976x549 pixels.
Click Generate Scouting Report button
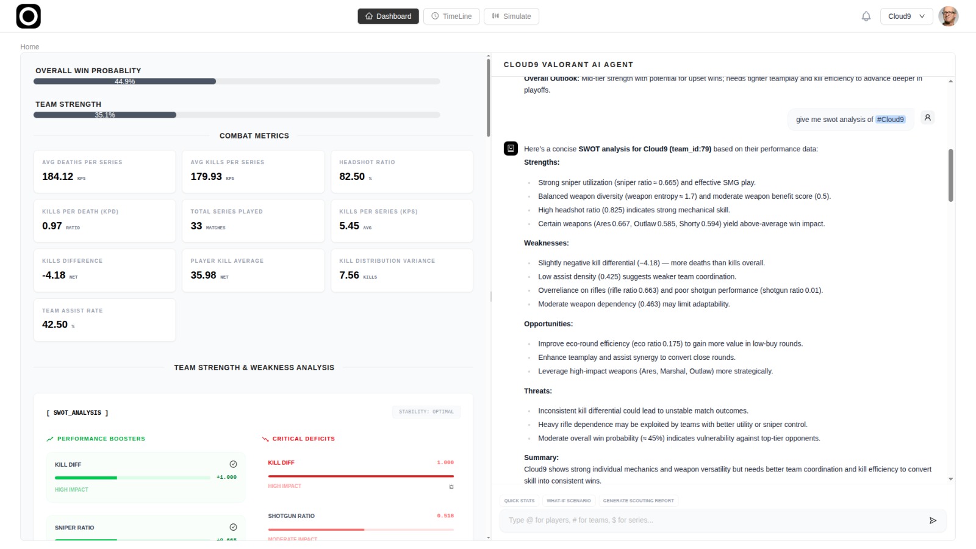click(x=638, y=501)
